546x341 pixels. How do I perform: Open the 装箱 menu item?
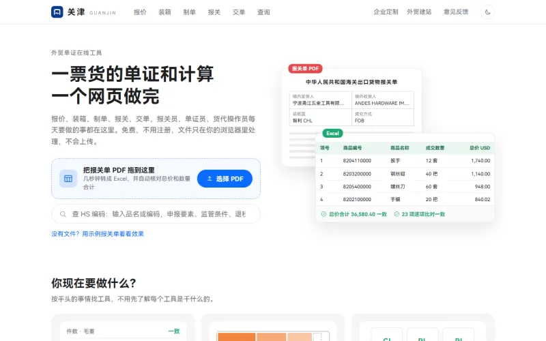pyautogui.click(x=164, y=12)
